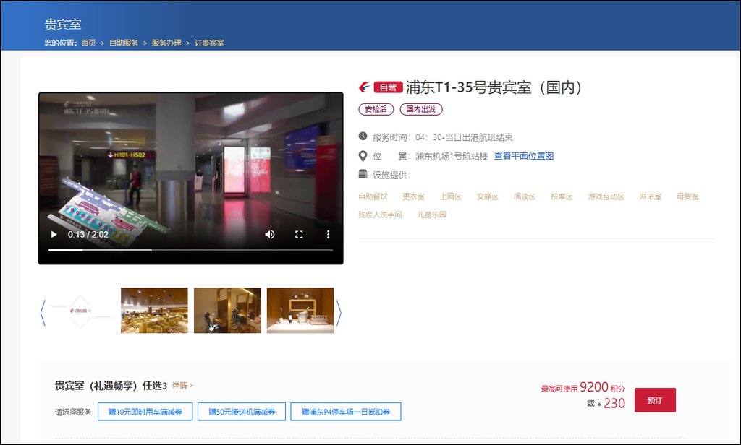Click the China Eastern airline logo icon
741x445 pixels.
tap(365, 87)
